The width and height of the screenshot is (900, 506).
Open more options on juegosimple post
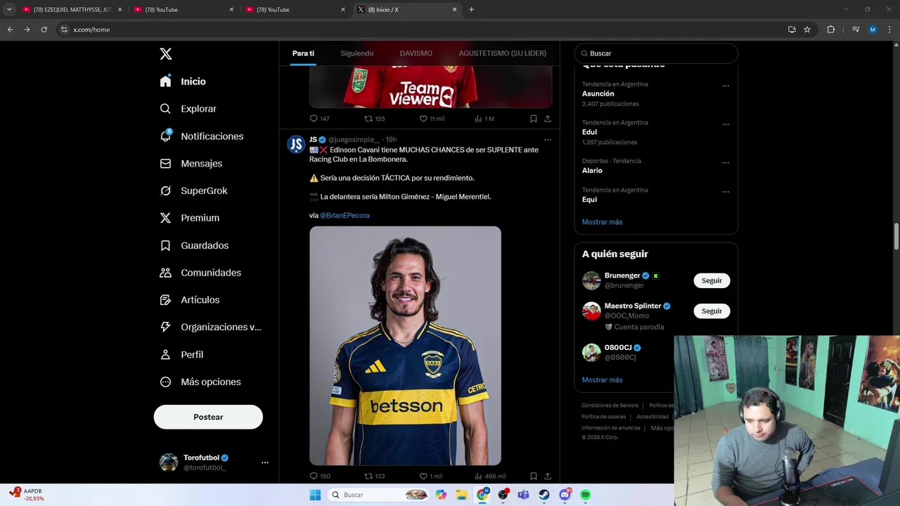tap(548, 140)
